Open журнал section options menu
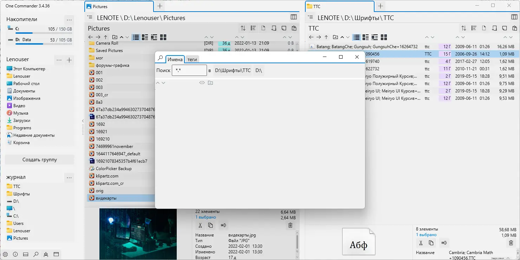Image resolution: width=520 pixels, height=260 pixels. (x=69, y=178)
